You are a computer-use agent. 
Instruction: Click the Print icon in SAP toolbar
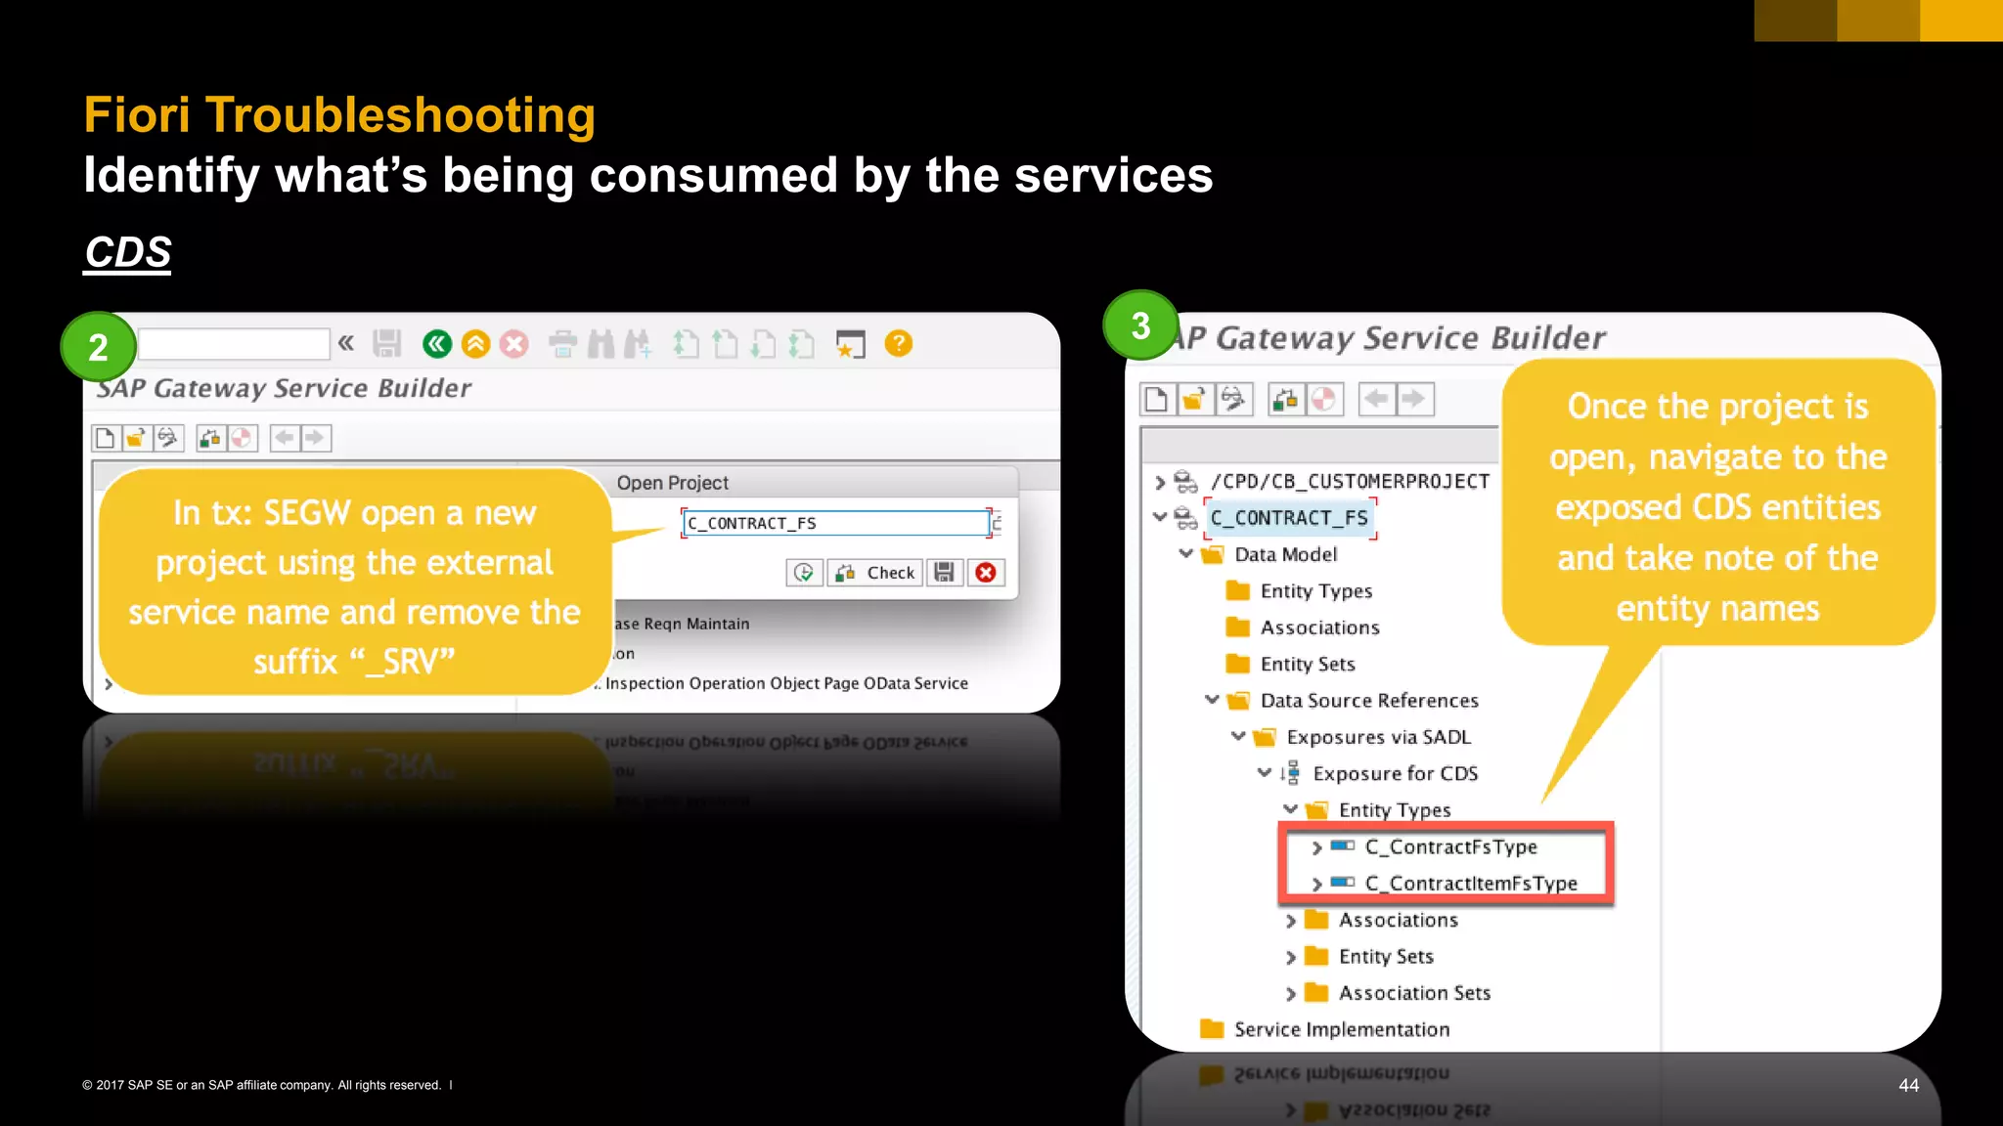coord(563,343)
